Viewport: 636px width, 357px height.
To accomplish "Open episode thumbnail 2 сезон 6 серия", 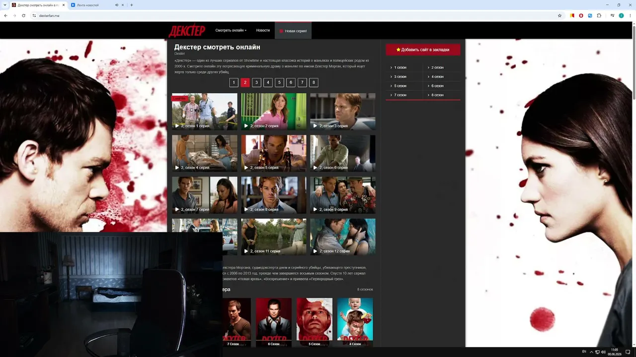I will point(343,153).
